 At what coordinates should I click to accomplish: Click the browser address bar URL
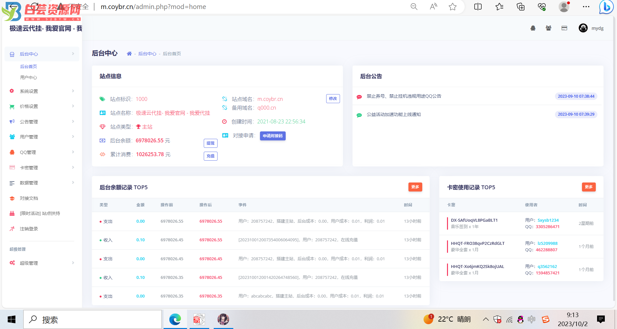[153, 7]
